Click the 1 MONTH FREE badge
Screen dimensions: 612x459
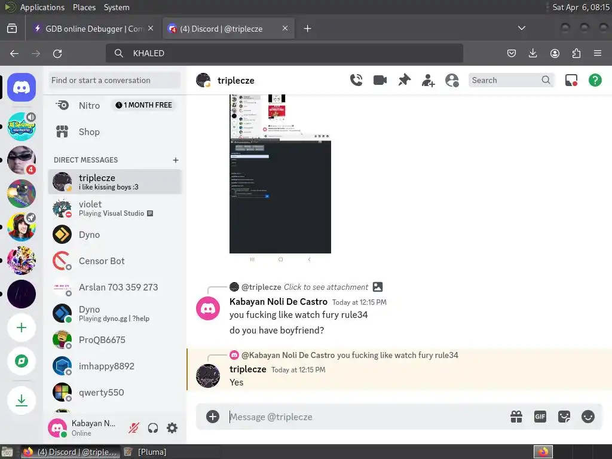coord(144,105)
